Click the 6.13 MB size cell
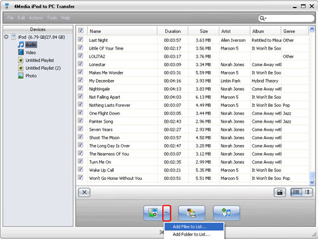The height and width of the screenshot is (239, 318). [203, 97]
